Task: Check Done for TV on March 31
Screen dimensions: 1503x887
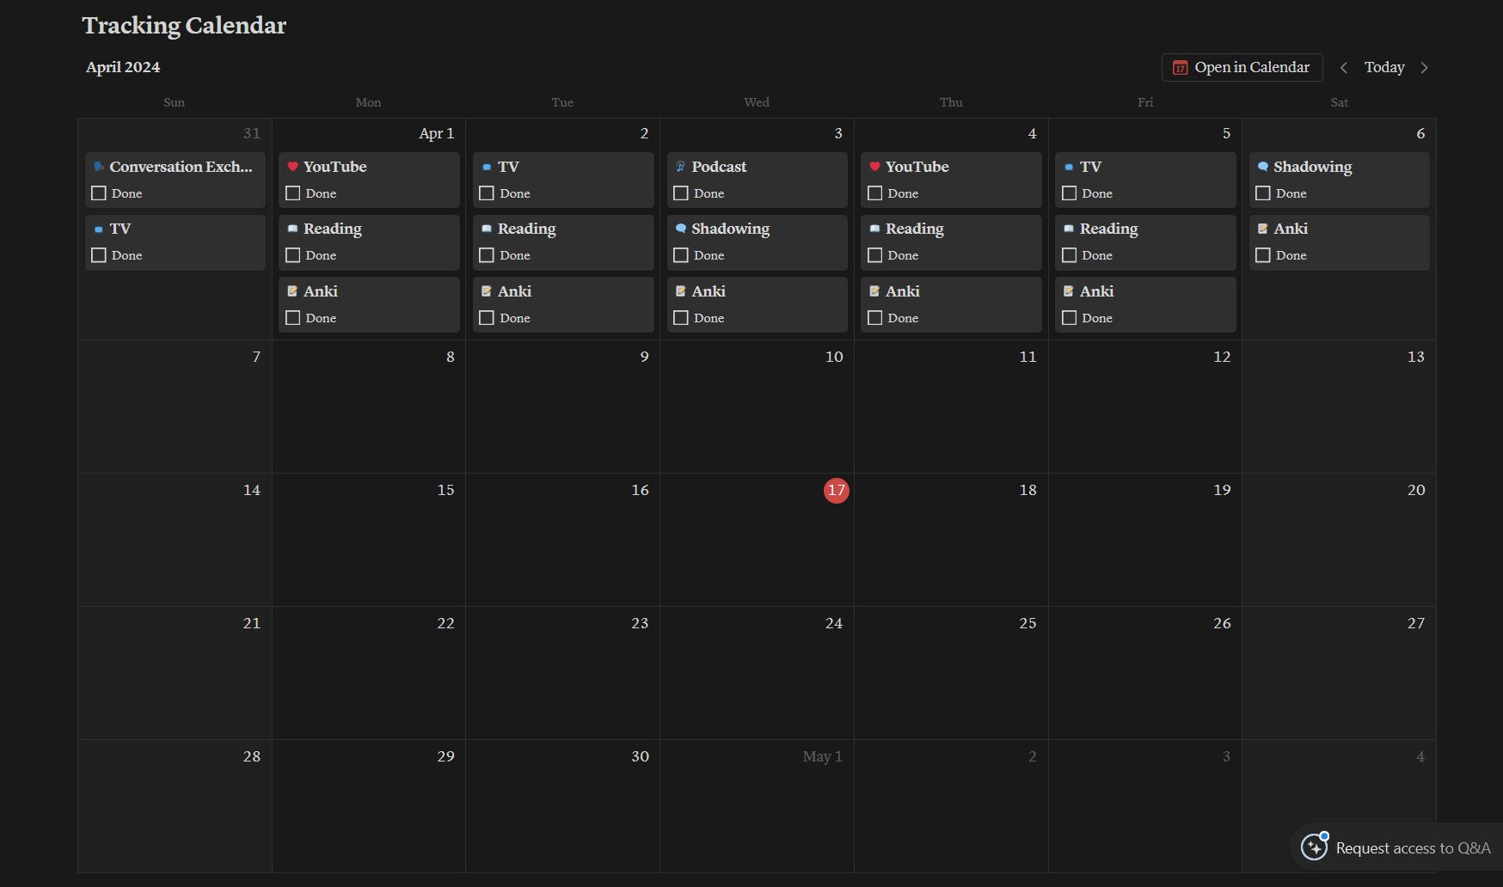Action: [99, 255]
